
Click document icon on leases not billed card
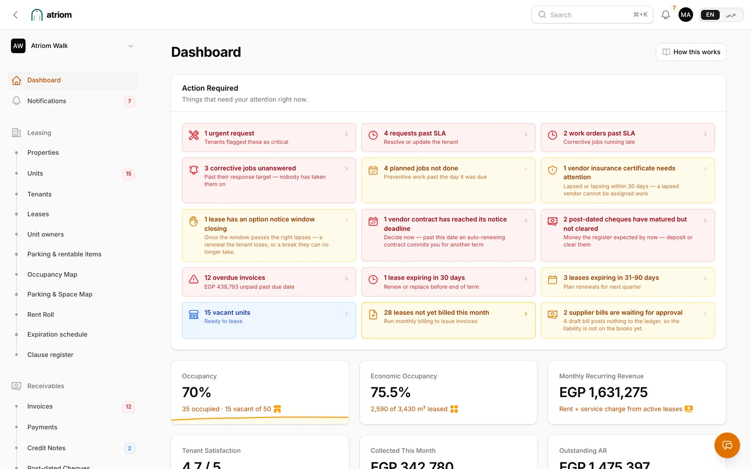[373, 314]
